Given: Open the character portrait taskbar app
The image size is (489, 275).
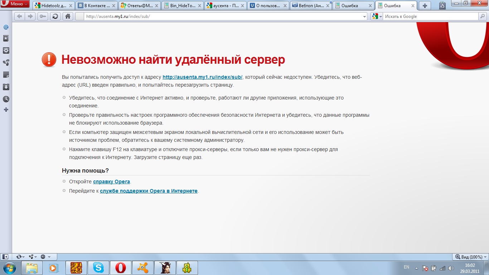Looking at the screenshot, I should pos(165,268).
